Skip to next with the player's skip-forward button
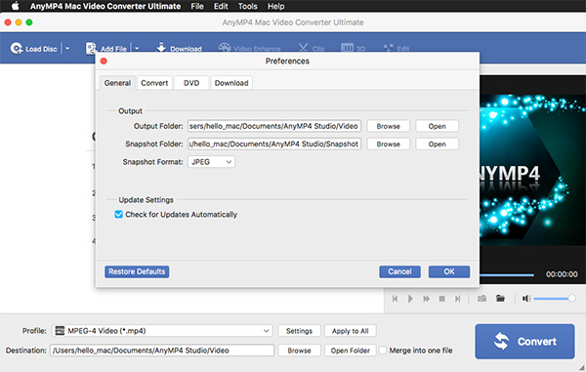The height and width of the screenshot is (372, 586). (x=457, y=299)
